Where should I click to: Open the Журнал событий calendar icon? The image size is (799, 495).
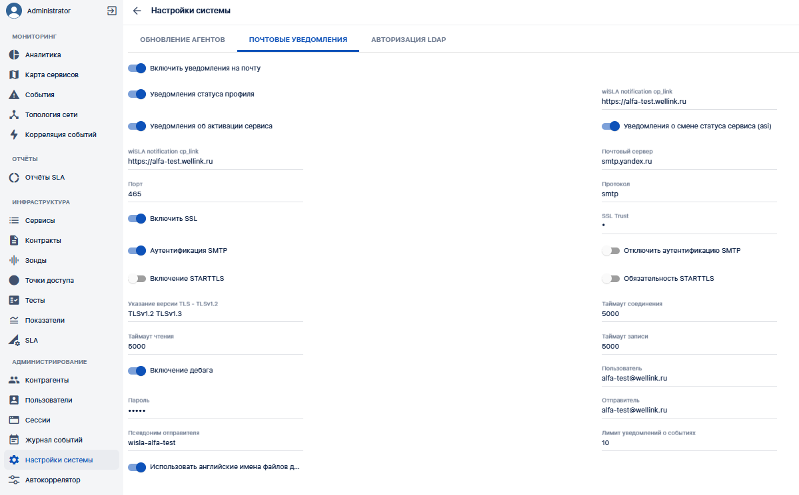point(14,440)
